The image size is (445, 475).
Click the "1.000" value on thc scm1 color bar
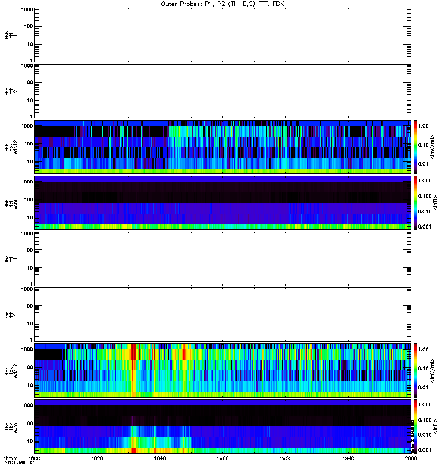[x=425, y=404]
